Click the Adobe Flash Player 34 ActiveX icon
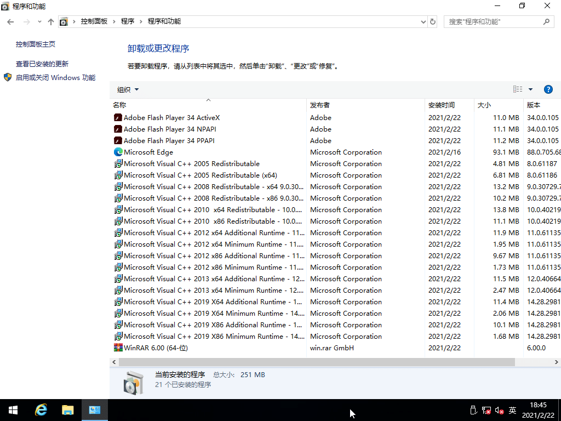Image resolution: width=561 pixels, height=421 pixels. pos(118,118)
